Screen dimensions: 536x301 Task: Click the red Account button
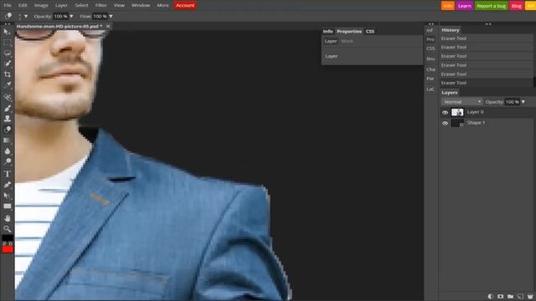pyautogui.click(x=185, y=5)
